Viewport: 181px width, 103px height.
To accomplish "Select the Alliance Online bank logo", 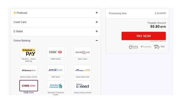I will (29, 70).
